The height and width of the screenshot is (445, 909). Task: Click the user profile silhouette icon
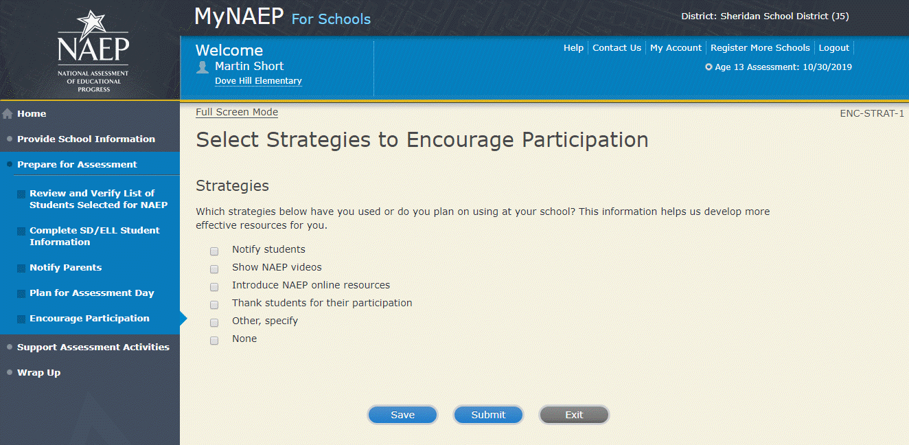coord(203,67)
